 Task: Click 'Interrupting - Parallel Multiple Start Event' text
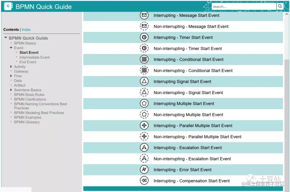[x=193, y=126]
